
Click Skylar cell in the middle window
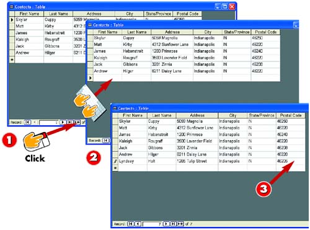(x=108, y=38)
